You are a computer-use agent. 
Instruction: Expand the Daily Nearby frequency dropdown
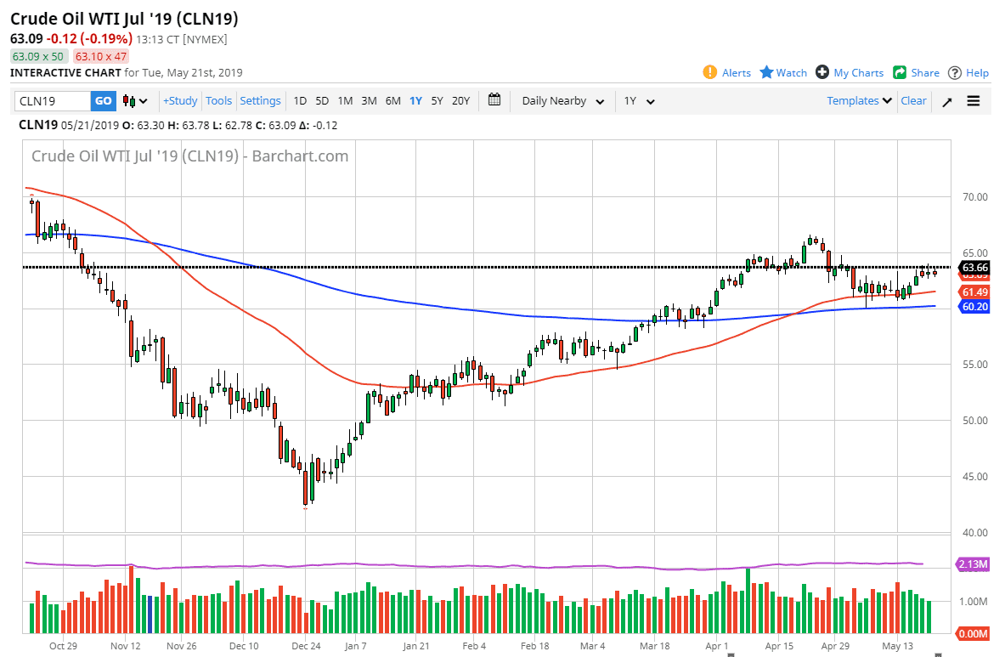click(562, 101)
